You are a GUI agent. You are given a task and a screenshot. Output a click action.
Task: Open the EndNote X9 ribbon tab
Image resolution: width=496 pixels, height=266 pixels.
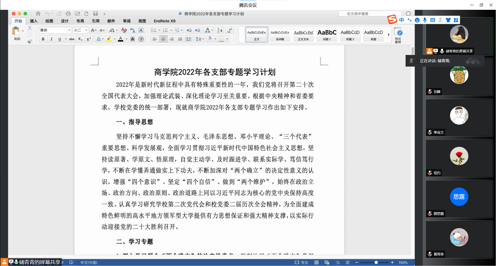(165, 21)
